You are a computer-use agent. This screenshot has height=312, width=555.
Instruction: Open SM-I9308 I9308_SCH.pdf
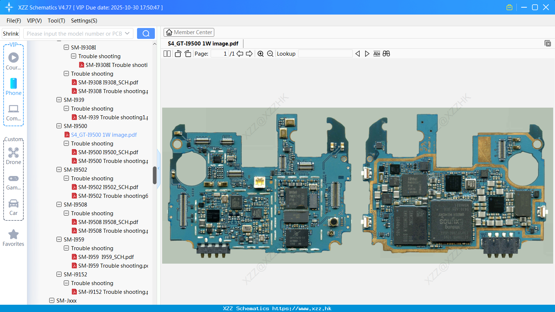(x=108, y=82)
